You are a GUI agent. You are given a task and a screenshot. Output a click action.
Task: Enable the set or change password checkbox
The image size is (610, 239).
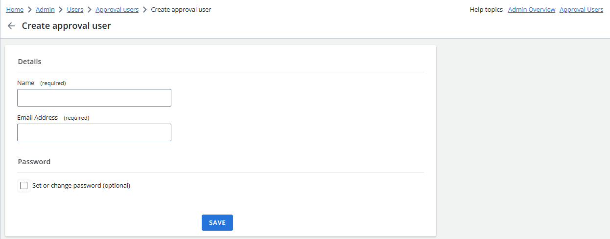24,185
